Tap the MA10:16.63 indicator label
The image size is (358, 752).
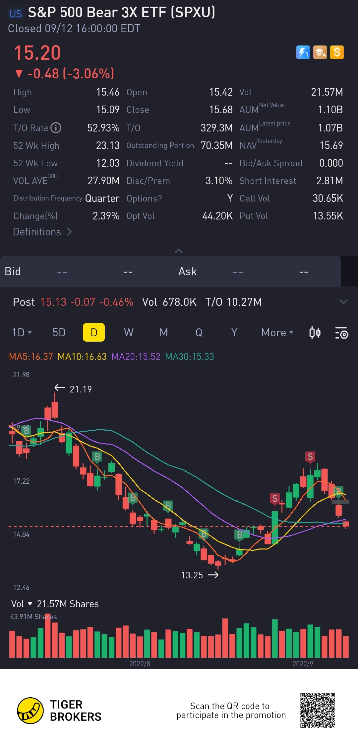coord(82,357)
